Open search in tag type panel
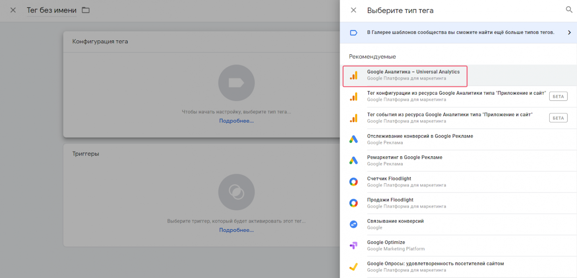The width and height of the screenshot is (577, 278). point(569,10)
